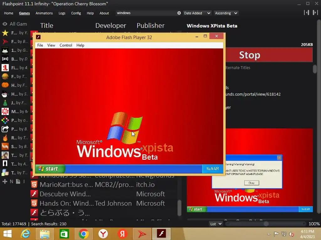Click the import playlist document icon
Viewport: 321px width, 240px height.
coord(18,182)
